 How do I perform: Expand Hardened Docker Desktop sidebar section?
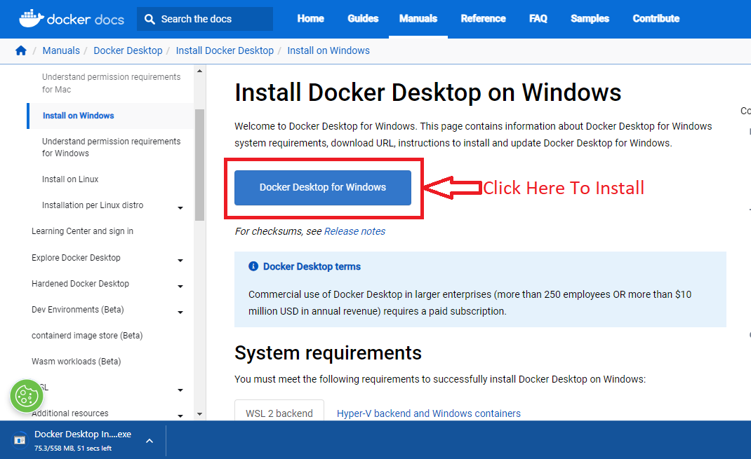click(x=180, y=286)
